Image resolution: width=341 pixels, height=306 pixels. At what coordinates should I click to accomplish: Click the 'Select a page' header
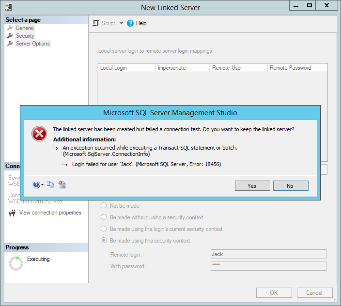(x=23, y=20)
